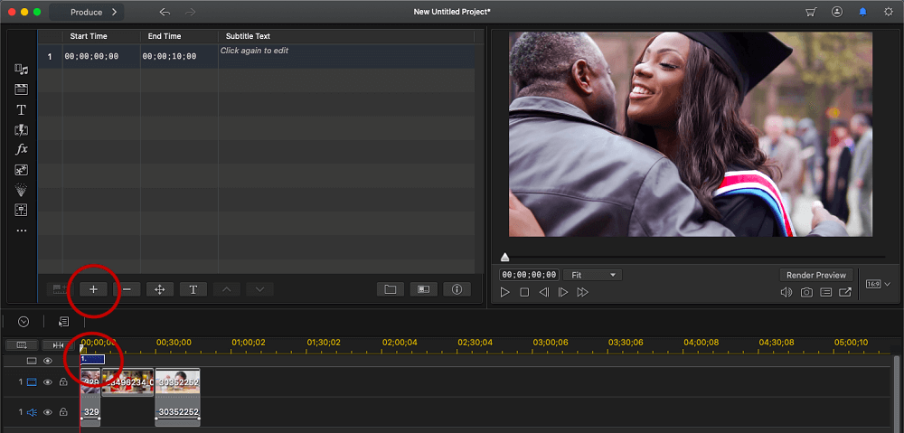This screenshot has width=904, height=433.
Task: Remove selected subtitle with minus button
Action: click(x=127, y=289)
